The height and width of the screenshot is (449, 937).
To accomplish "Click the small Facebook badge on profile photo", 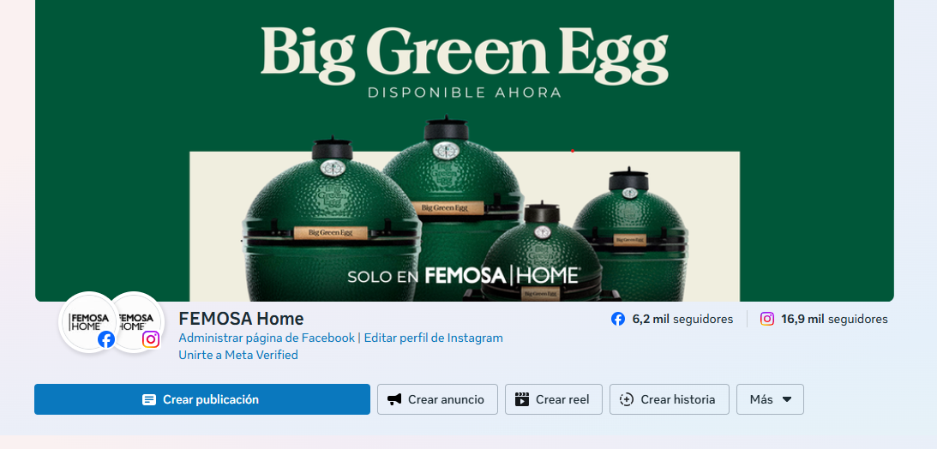I will [x=106, y=339].
